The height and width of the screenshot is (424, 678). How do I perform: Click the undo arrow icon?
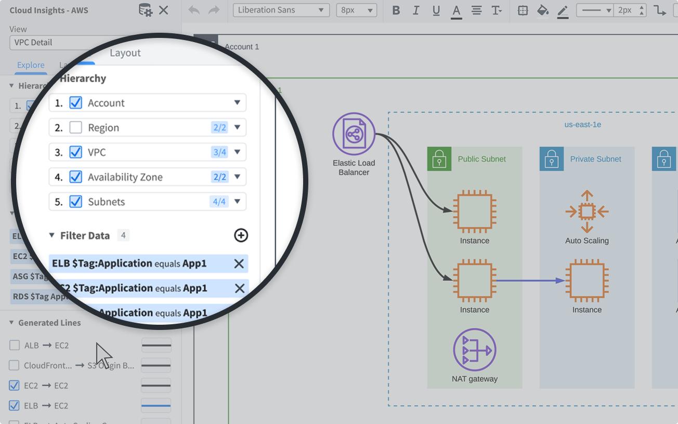point(194,10)
